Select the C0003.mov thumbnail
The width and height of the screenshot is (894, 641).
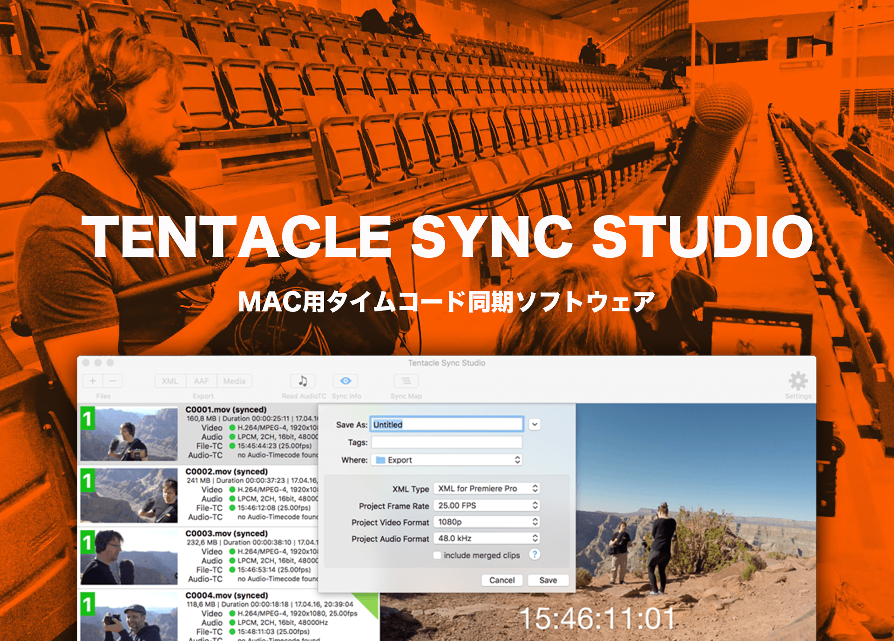click(x=129, y=558)
